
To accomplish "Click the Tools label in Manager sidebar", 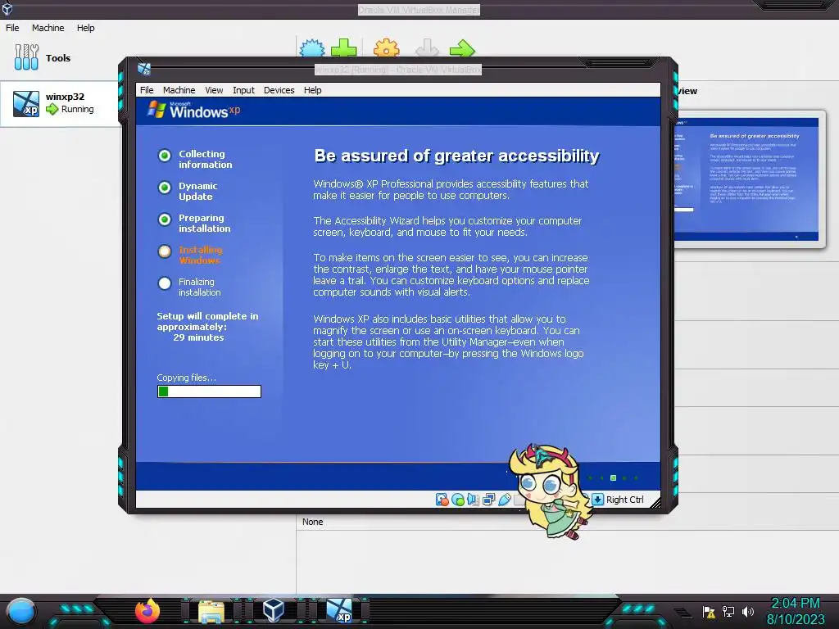I will (x=58, y=58).
